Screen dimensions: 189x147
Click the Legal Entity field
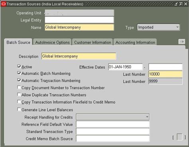pyautogui.click(x=79, y=20)
